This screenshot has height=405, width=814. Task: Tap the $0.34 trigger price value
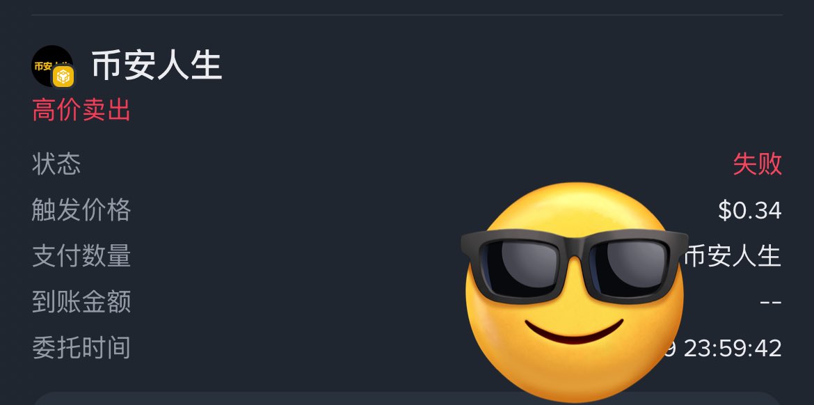point(749,211)
